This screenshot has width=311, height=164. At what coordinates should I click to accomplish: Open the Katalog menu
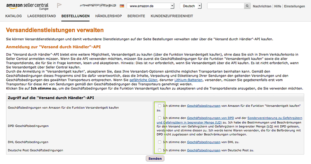(14, 16)
